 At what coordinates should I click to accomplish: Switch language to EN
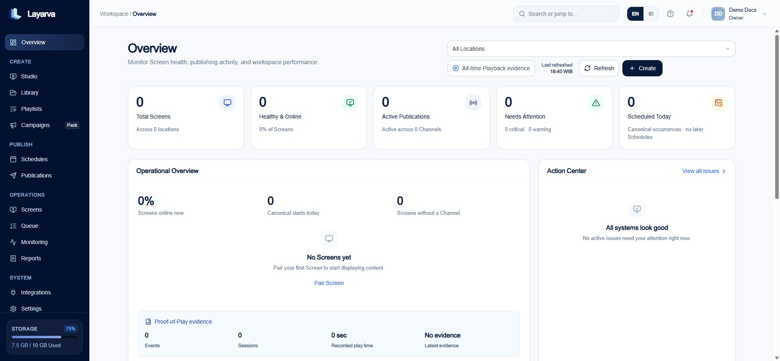[635, 14]
